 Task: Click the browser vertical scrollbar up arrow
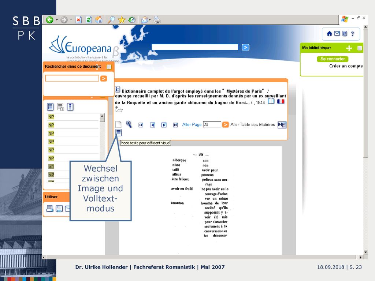[x=365, y=27]
